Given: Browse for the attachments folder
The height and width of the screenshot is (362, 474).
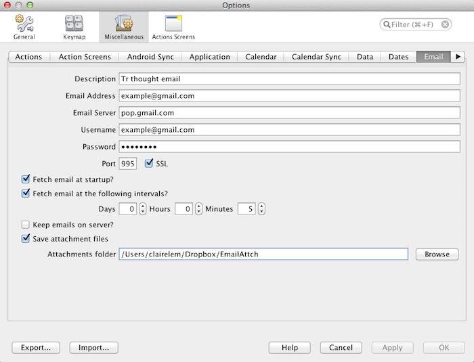Looking at the screenshot, I should click(437, 254).
